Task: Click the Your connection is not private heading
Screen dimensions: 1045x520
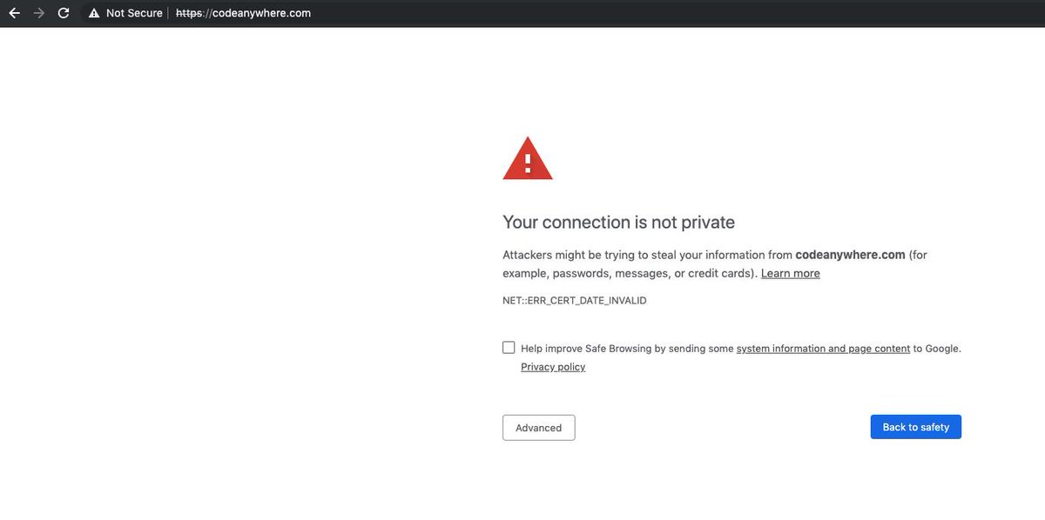Action: point(619,223)
